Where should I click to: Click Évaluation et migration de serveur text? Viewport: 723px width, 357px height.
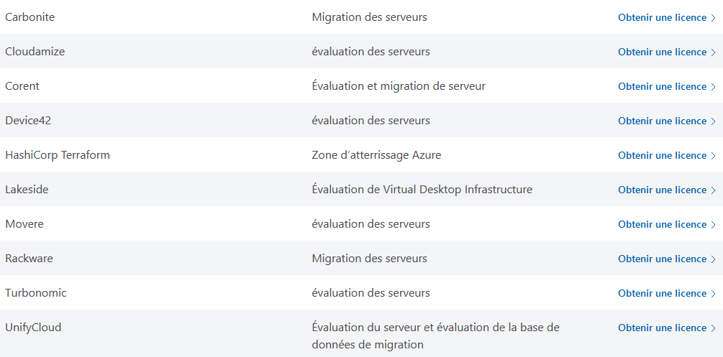(399, 86)
